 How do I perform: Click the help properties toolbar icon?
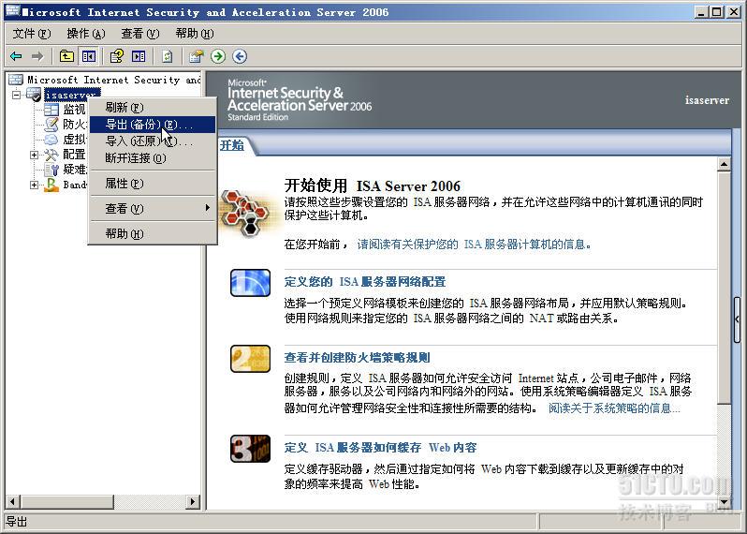pos(117,57)
